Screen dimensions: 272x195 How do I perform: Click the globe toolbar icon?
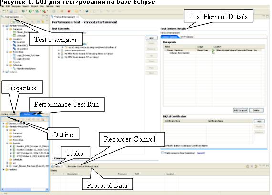87,11
